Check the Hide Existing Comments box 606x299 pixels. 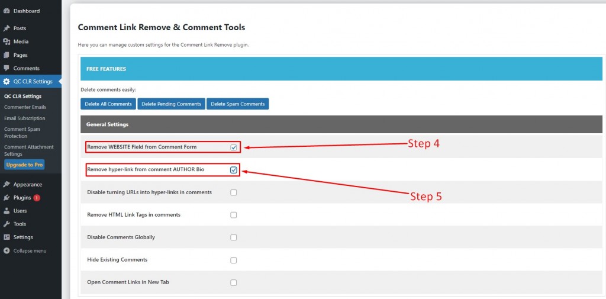[233, 260]
